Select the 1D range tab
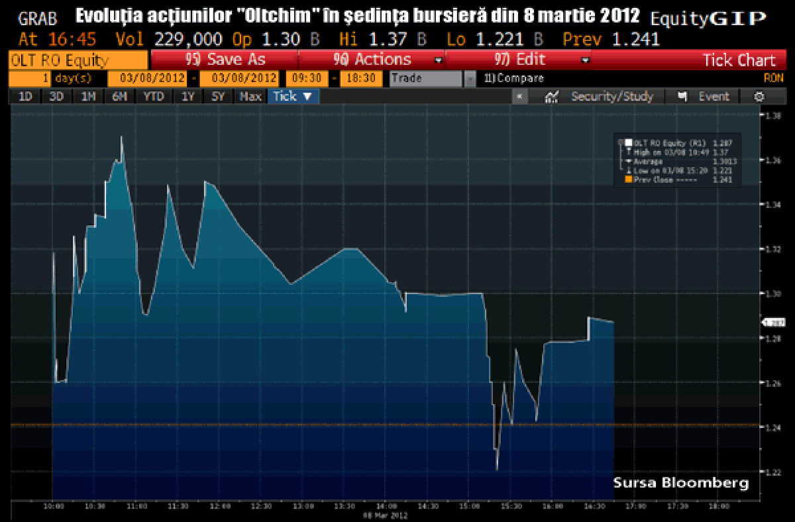The width and height of the screenshot is (795, 522). pyautogui.click(x=25, y=97)
